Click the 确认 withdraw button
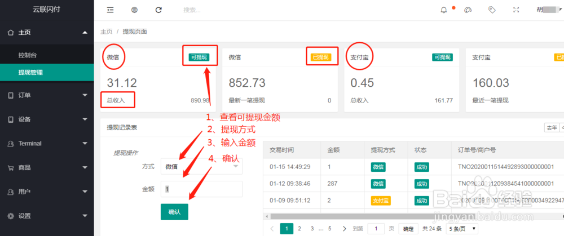564x236 pixels. [174, 212]
